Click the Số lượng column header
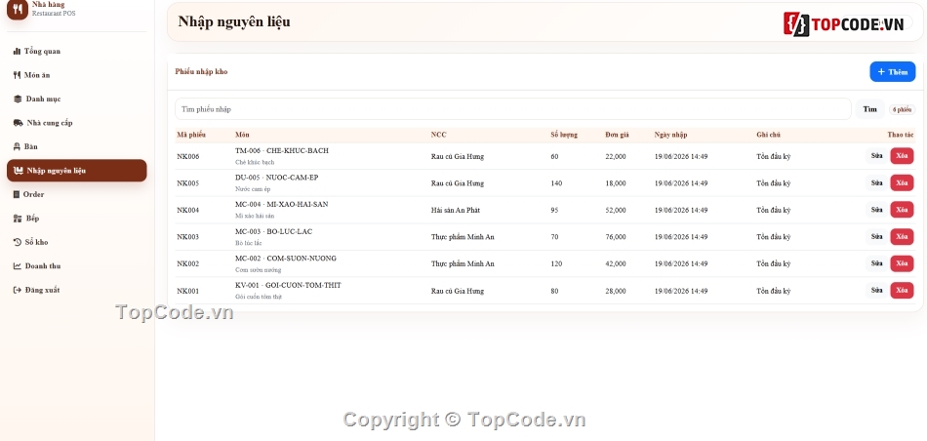 [564, 135]
